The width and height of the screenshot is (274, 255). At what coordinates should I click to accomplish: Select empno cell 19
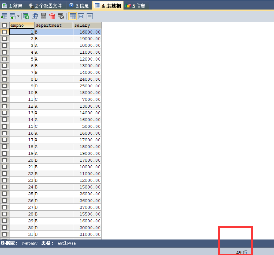22,153
